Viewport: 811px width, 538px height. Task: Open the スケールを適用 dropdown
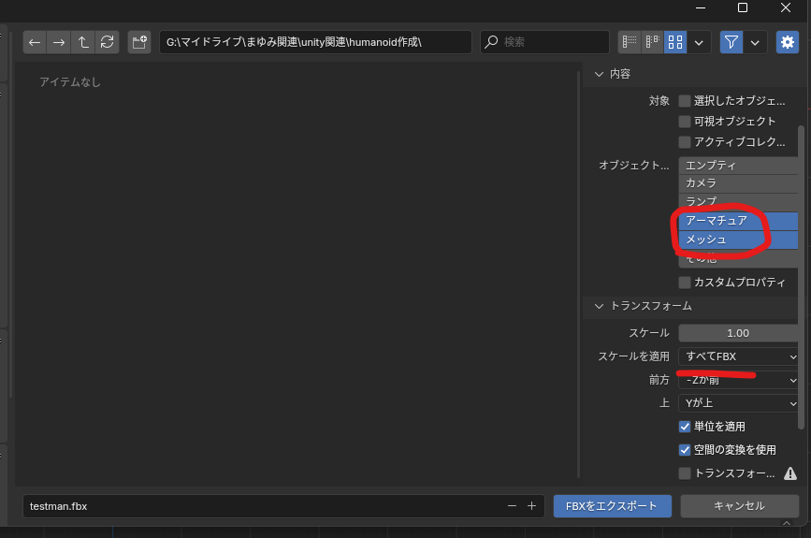point(739,356)
